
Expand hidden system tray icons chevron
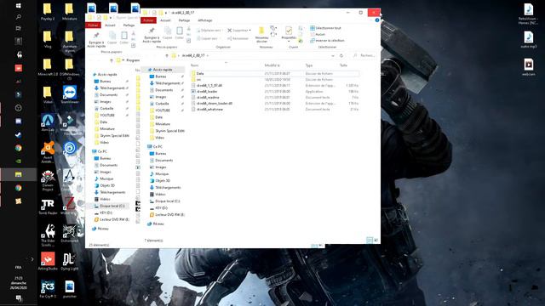pos(32,259)
